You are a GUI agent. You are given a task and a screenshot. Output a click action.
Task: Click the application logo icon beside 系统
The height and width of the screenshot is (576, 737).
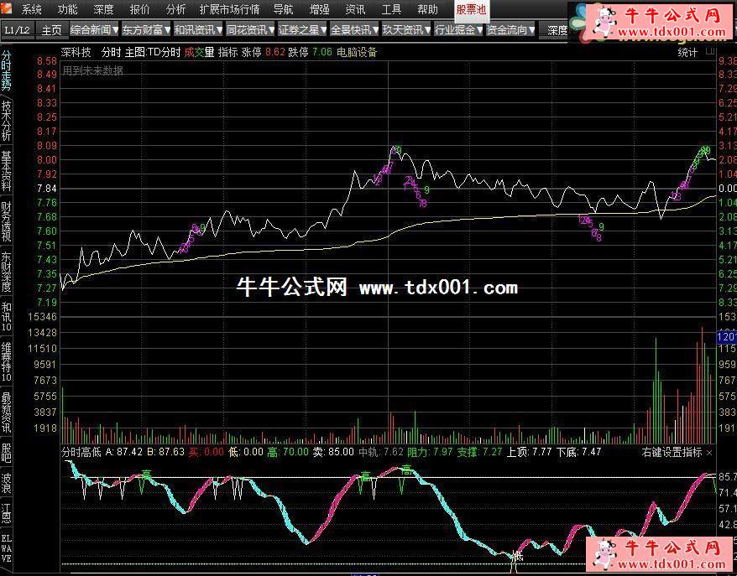click(x=7, y=8)
